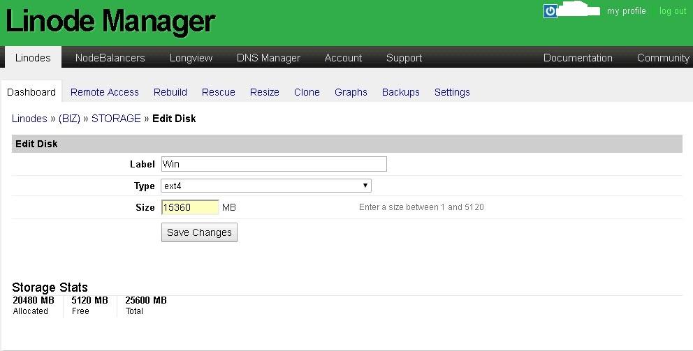The height and width of the screenshot is (351, 693).
Task: Open the Remote Access subtab
Action: click(105, 92)
